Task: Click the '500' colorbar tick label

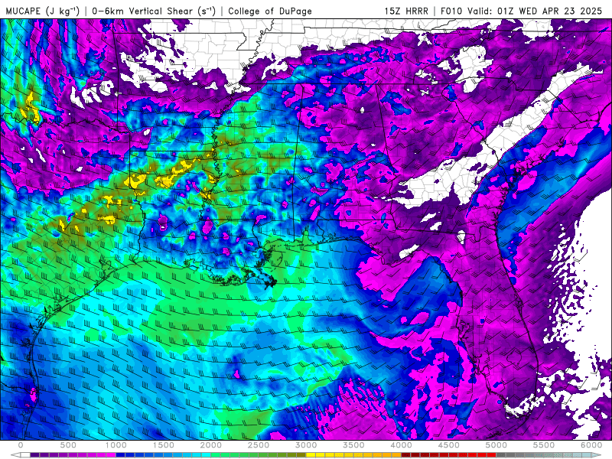Action: coord(68,445)
